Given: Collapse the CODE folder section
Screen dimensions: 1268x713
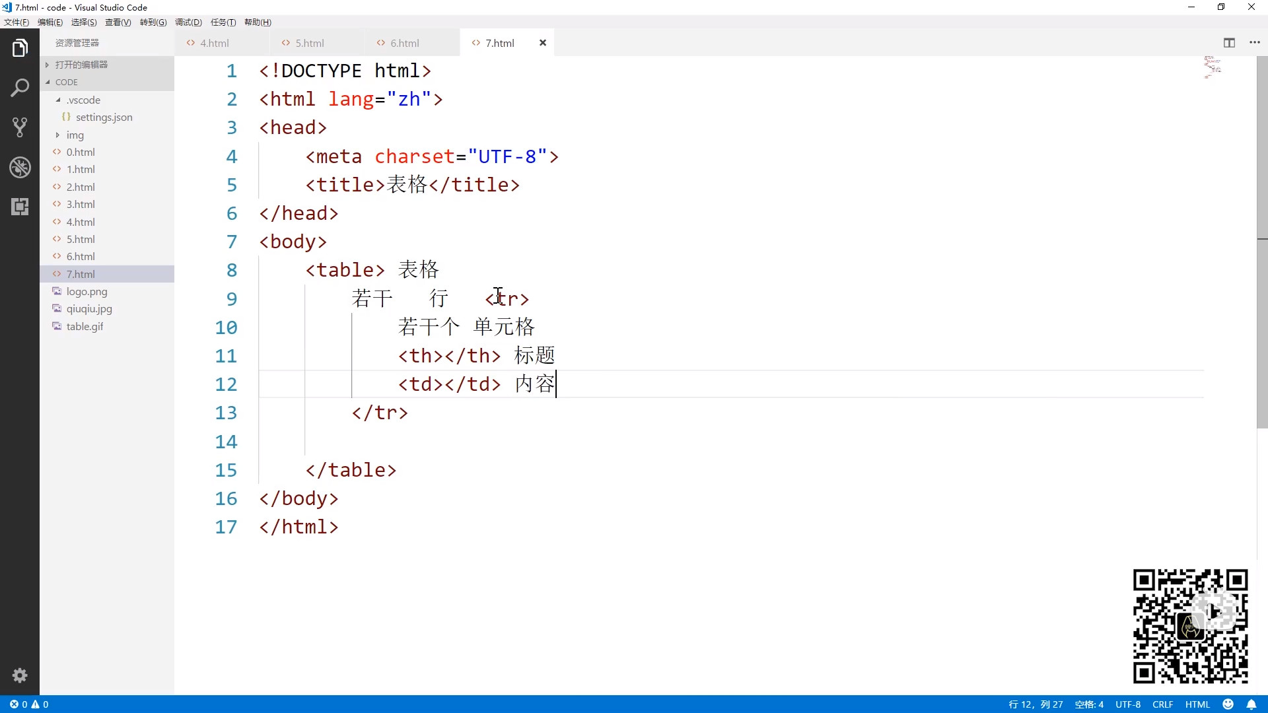Looking at the screenshot, I should pyautogui.click(x=66, y=82).
